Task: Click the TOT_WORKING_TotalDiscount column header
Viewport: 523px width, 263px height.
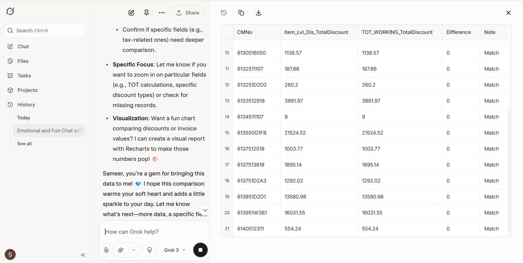Action: pyautogui.click(x=399, y=32)
